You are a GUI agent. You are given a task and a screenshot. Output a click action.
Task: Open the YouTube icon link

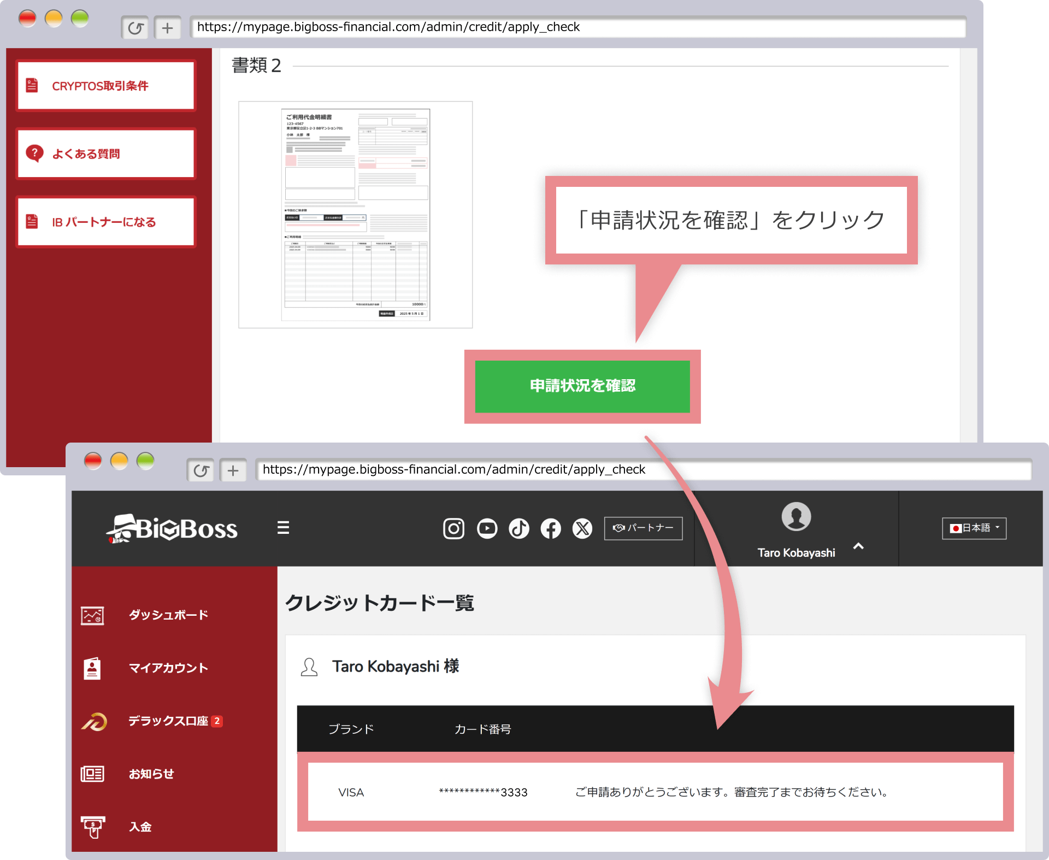487,528
